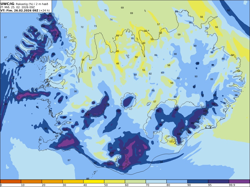
Task: Click the legend tick label '70'
Action: pyautogui.click(x=147, y=185)
